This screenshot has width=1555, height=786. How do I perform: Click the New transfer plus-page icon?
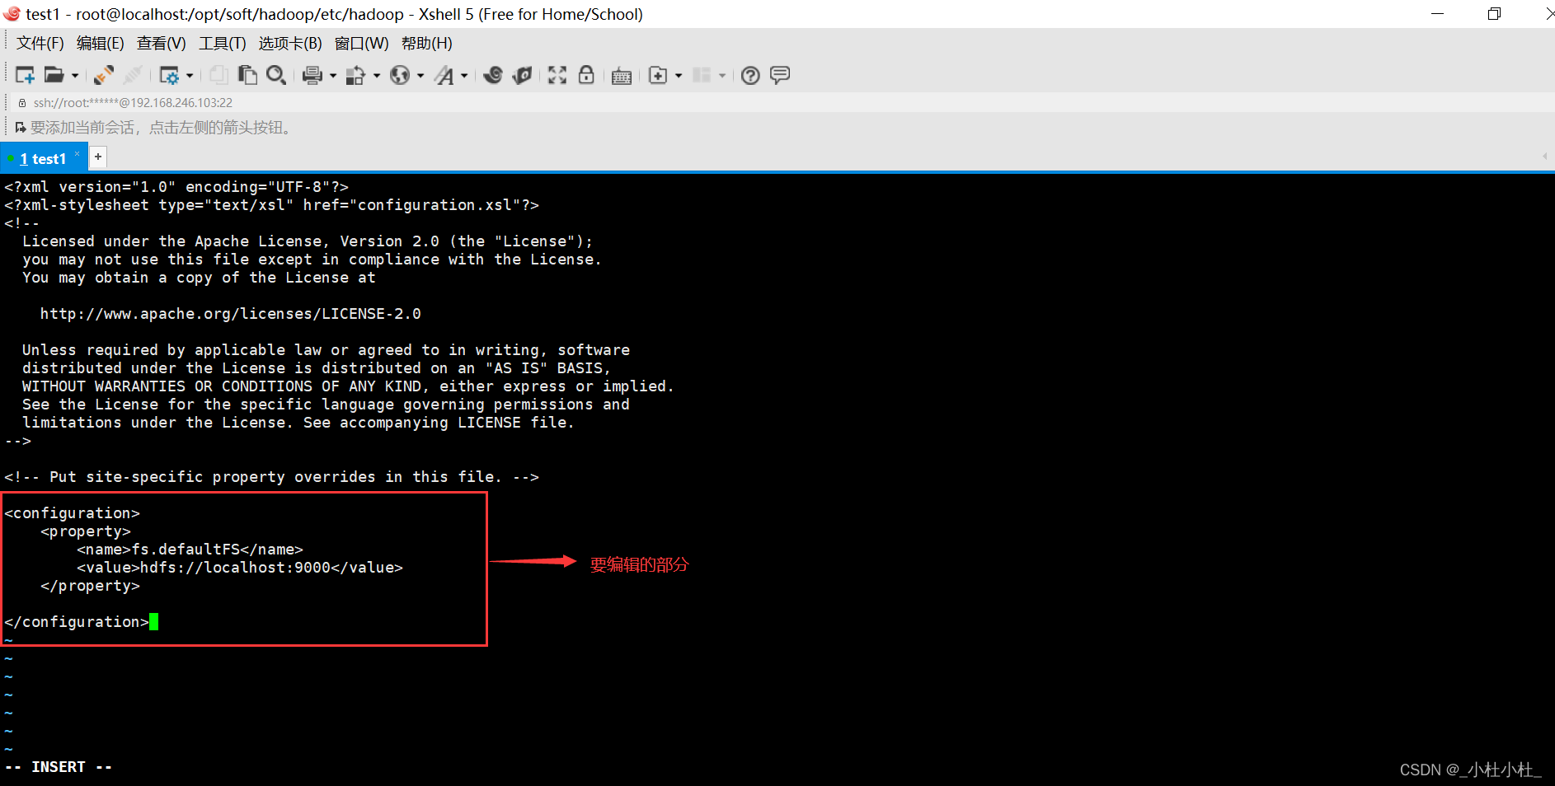click(658, 75)
